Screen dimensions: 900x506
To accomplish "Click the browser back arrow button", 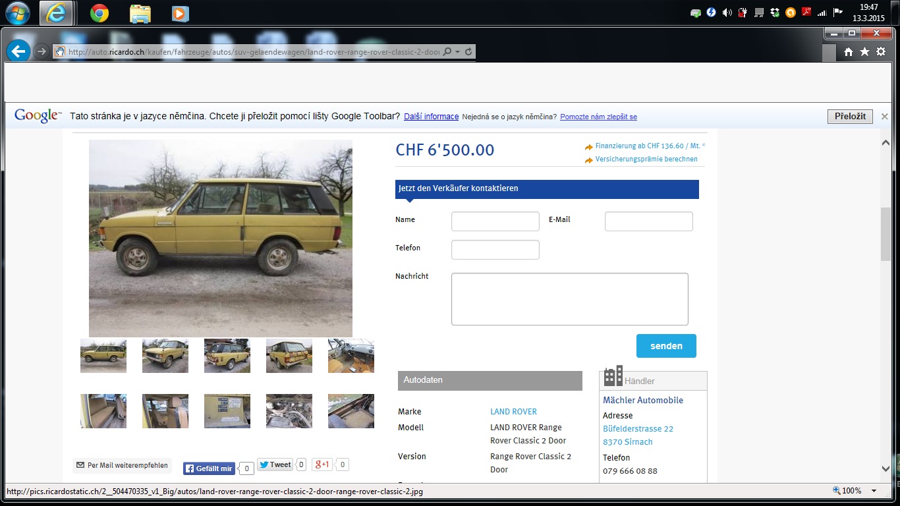I will pos(18,51).
